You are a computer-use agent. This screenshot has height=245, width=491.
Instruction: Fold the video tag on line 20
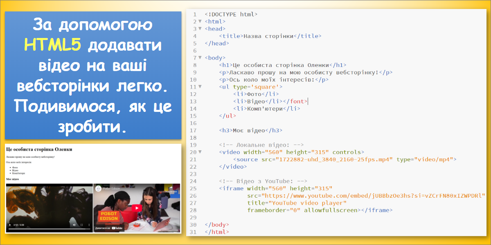(200, 152)
